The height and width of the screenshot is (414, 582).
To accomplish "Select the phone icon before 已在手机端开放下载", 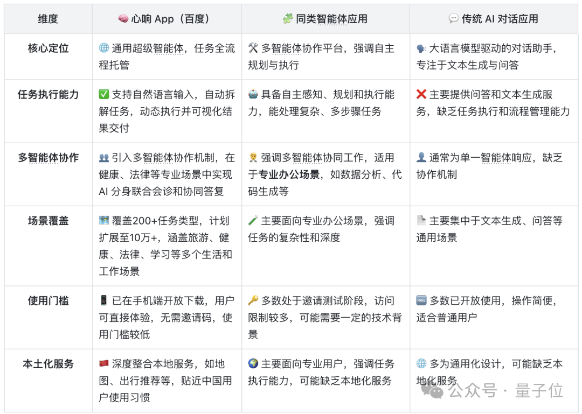I will click(104, 300).
